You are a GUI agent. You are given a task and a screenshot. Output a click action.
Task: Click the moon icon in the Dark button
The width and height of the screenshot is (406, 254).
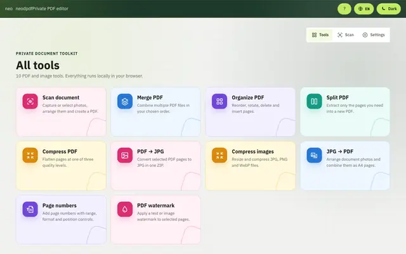(383, 8)
